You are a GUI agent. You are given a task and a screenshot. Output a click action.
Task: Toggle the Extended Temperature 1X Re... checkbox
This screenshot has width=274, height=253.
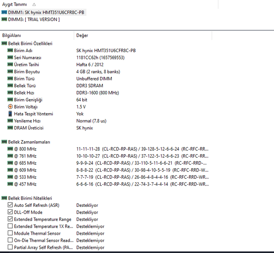[x=10, y=226]
